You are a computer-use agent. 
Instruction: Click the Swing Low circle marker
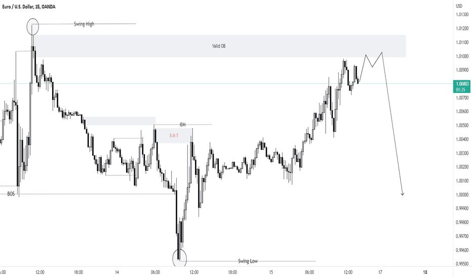point(180,258)
